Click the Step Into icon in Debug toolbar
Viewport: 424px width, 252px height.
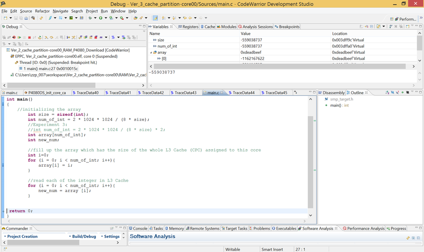[x=46, y=37]
